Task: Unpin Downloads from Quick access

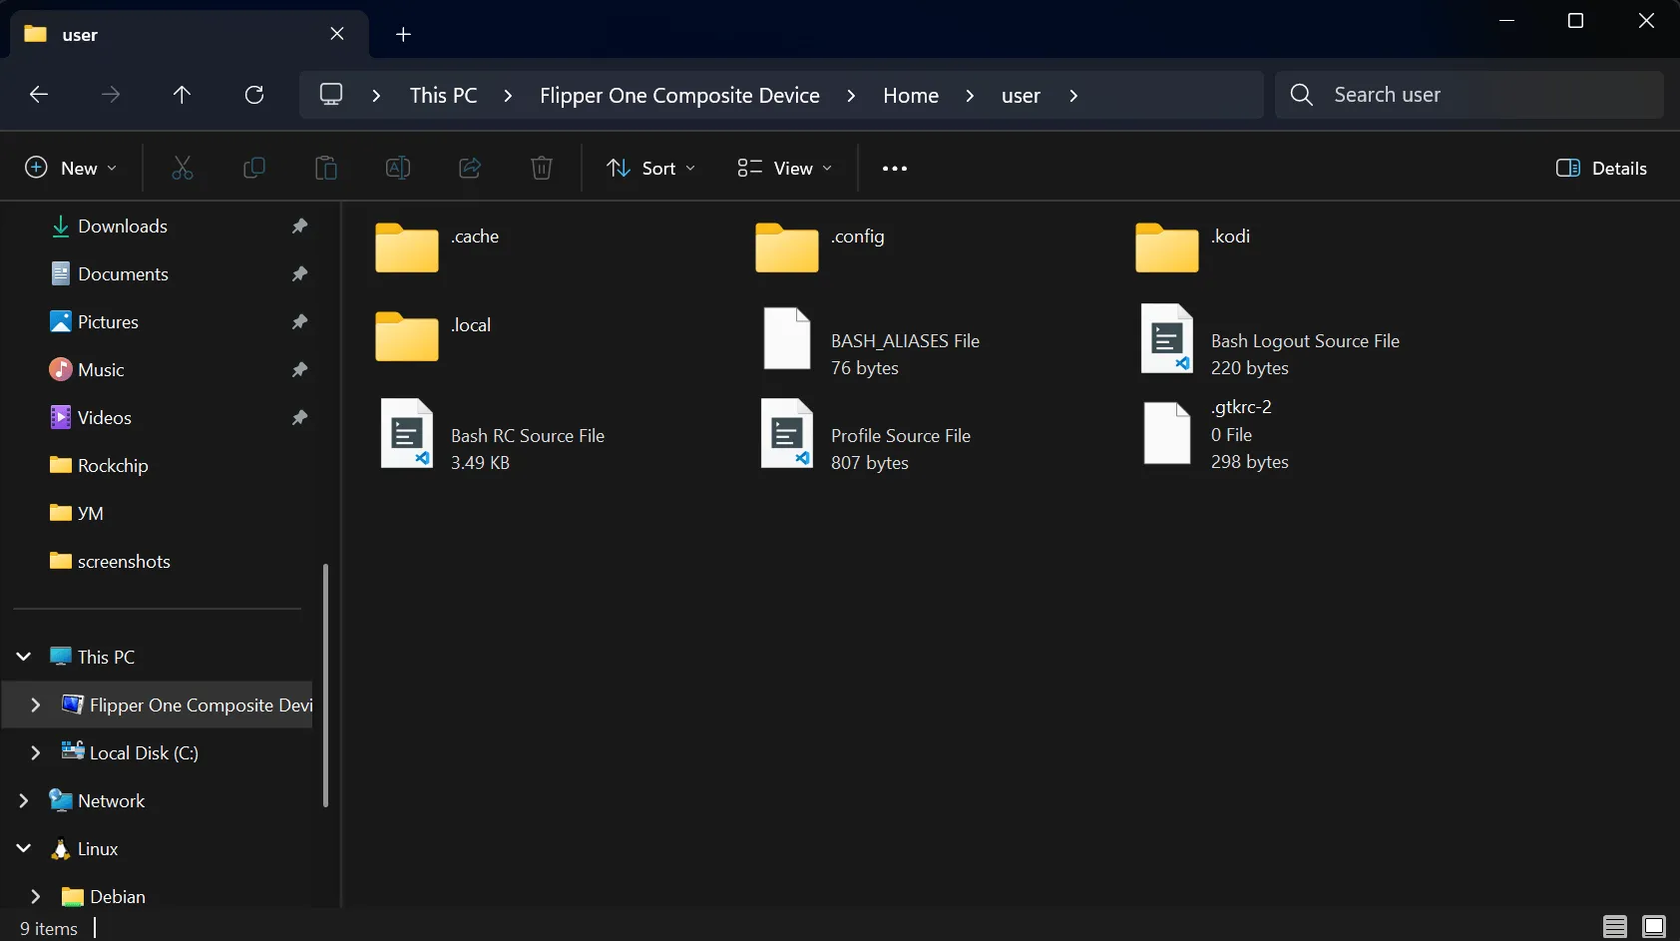Action: 299,227
